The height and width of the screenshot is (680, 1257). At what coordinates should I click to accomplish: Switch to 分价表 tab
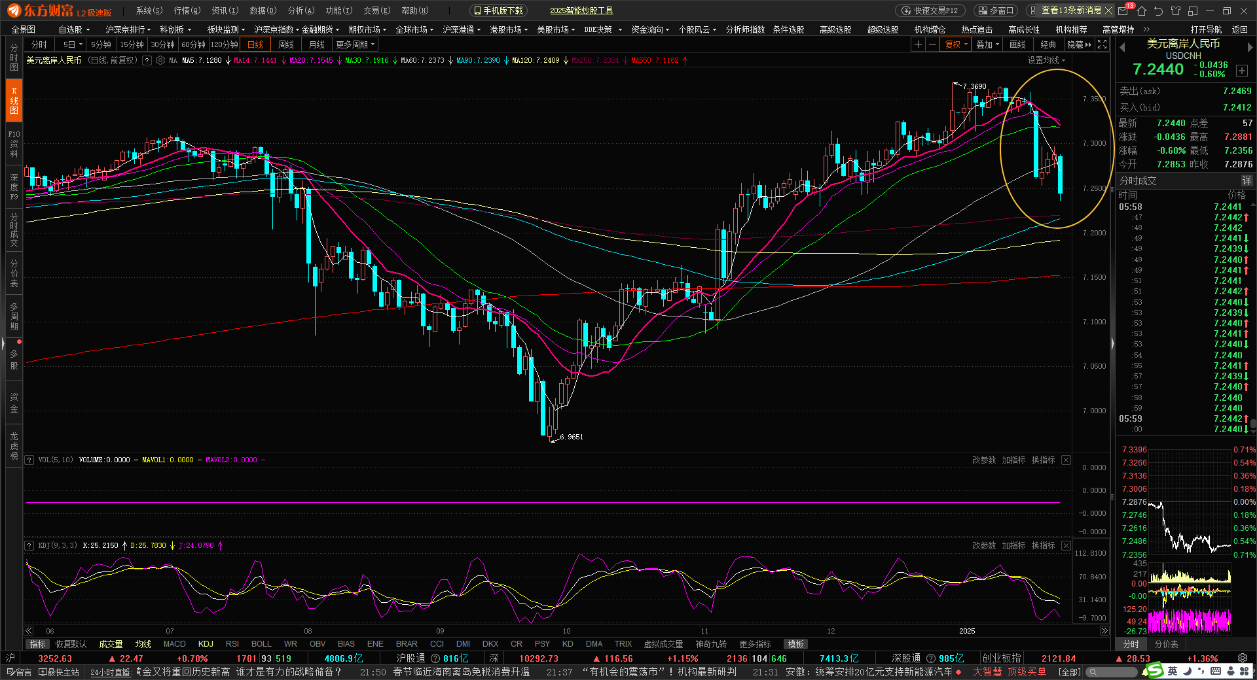1166,644
